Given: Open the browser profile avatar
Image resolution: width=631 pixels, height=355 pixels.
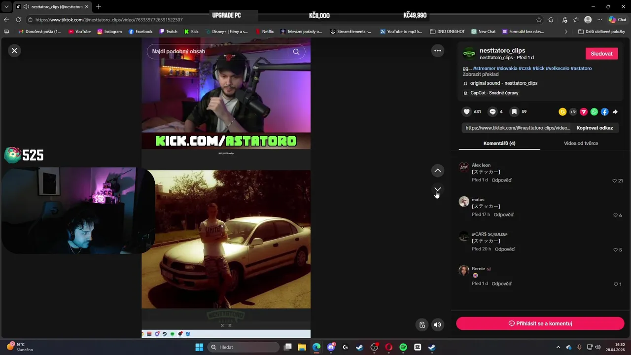Looking at the screenshot, I should point(588,20).
